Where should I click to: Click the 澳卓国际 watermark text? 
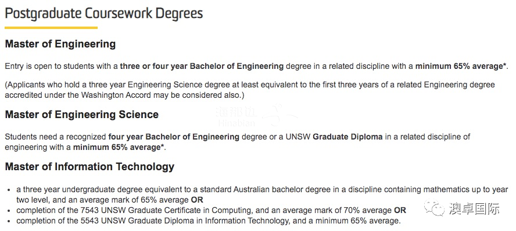coord(474,209)
